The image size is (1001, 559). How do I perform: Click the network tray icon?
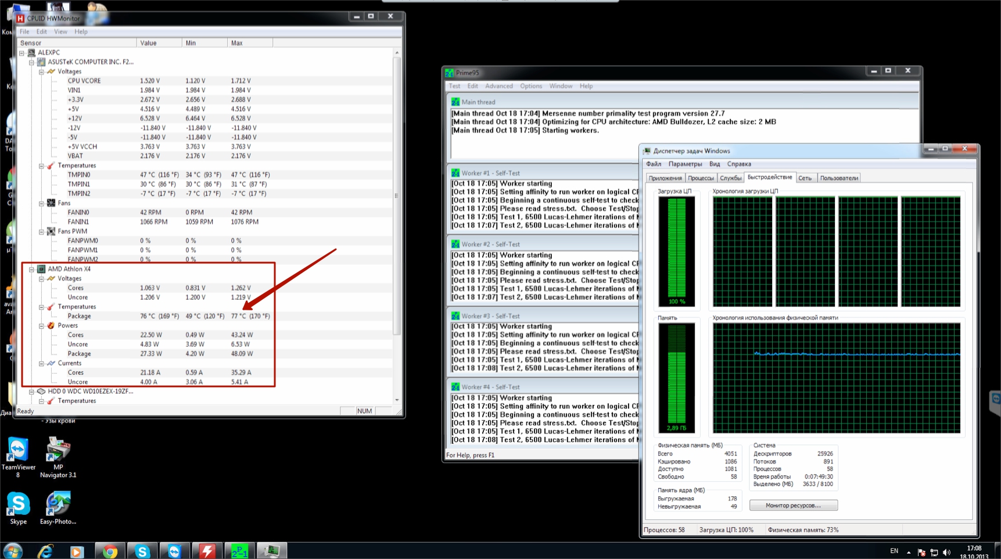click(934, 552)
